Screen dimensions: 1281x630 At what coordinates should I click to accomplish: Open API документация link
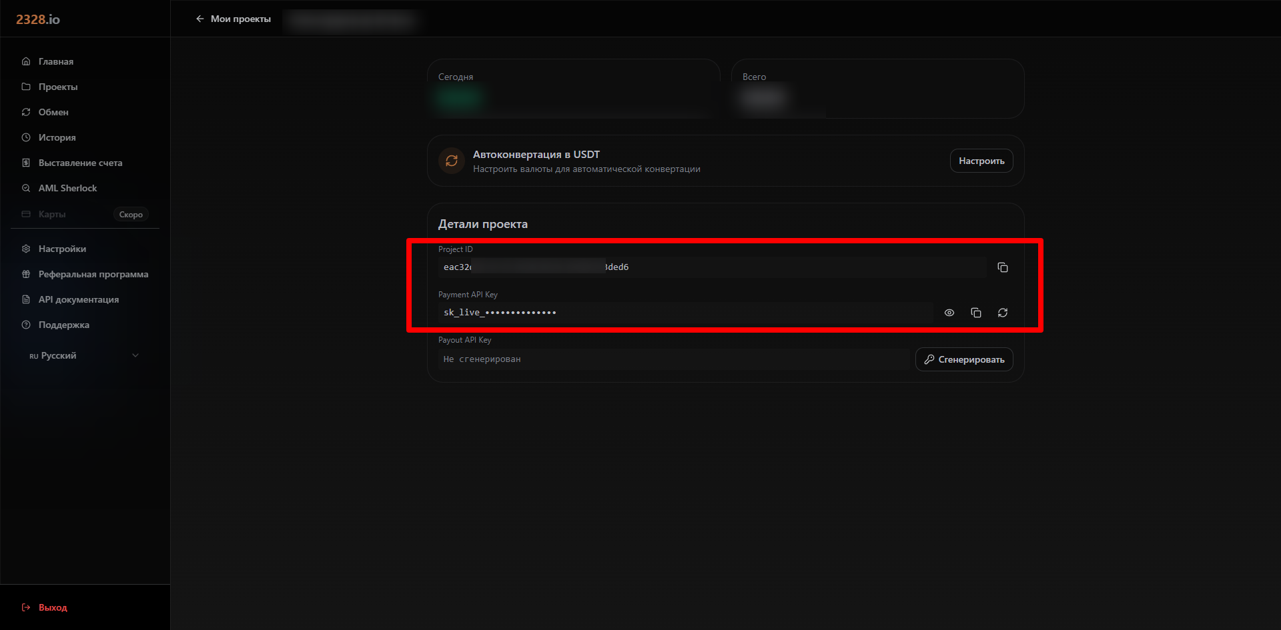point(78,299)
